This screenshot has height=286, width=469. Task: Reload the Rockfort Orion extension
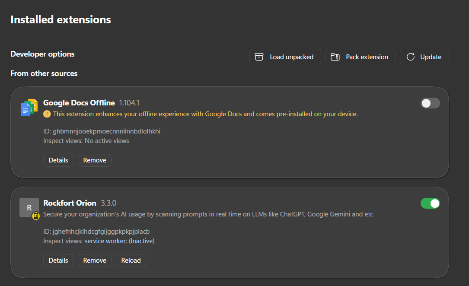131,261
